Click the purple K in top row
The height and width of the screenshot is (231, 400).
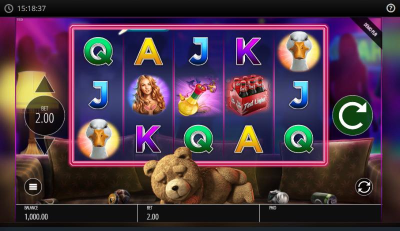coord(248,51)
